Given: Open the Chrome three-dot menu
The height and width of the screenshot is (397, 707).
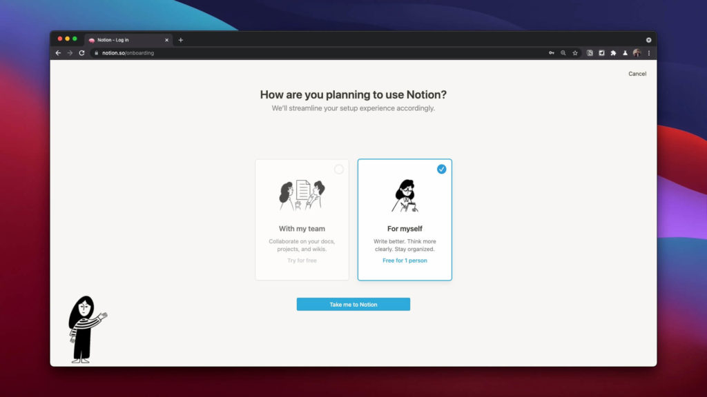Looking at the screenshot, I should point(649,52).
